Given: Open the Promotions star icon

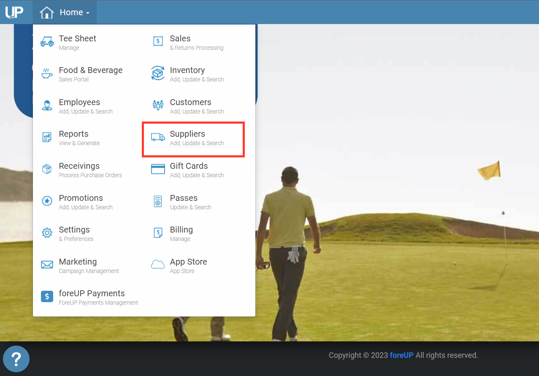Looking at the screenshot, I should pos(47,201).
